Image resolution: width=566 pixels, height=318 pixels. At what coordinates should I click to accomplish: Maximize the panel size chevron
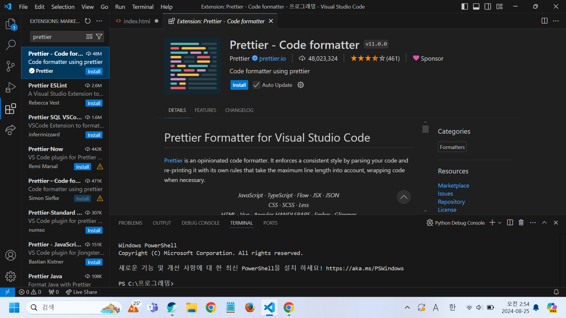(544, 223)
